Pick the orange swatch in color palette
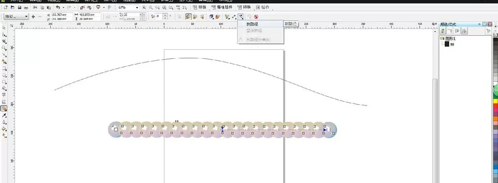498x183 pixels. tap(496, 119)
